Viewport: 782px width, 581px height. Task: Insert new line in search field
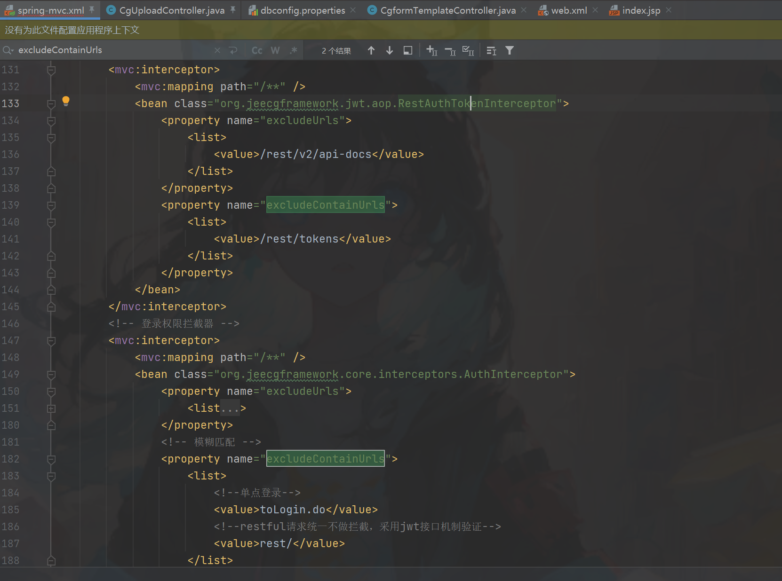coord(233,50)
